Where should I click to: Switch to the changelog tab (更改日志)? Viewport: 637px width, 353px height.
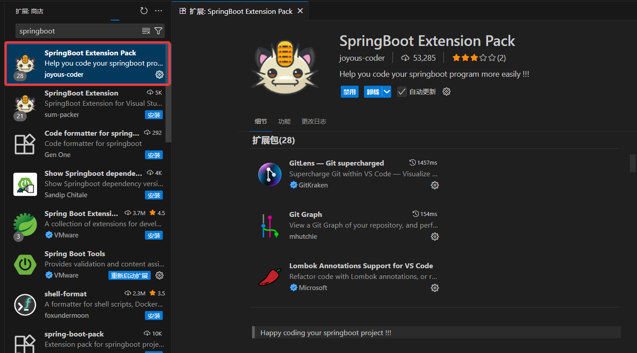pos(314,121)
